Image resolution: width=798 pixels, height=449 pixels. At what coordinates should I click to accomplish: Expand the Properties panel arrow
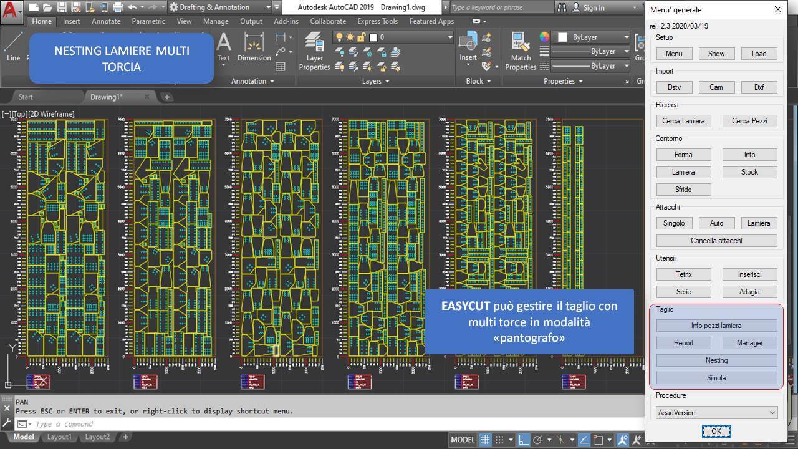point(580,81)
